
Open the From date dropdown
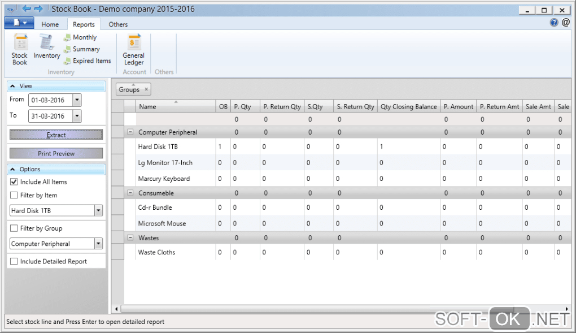click(x=77, y=100)
